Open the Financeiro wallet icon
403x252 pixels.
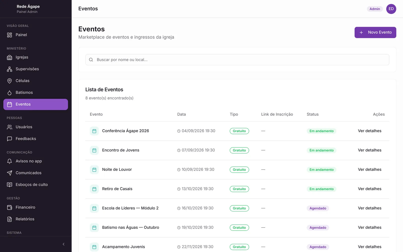[10, 207]
